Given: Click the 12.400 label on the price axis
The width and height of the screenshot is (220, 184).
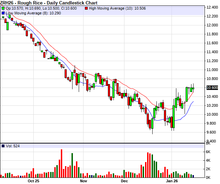Looking at the screenshot, I should pos(211,7).
